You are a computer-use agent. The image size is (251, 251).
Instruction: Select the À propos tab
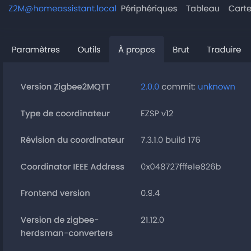pos(137,50)
